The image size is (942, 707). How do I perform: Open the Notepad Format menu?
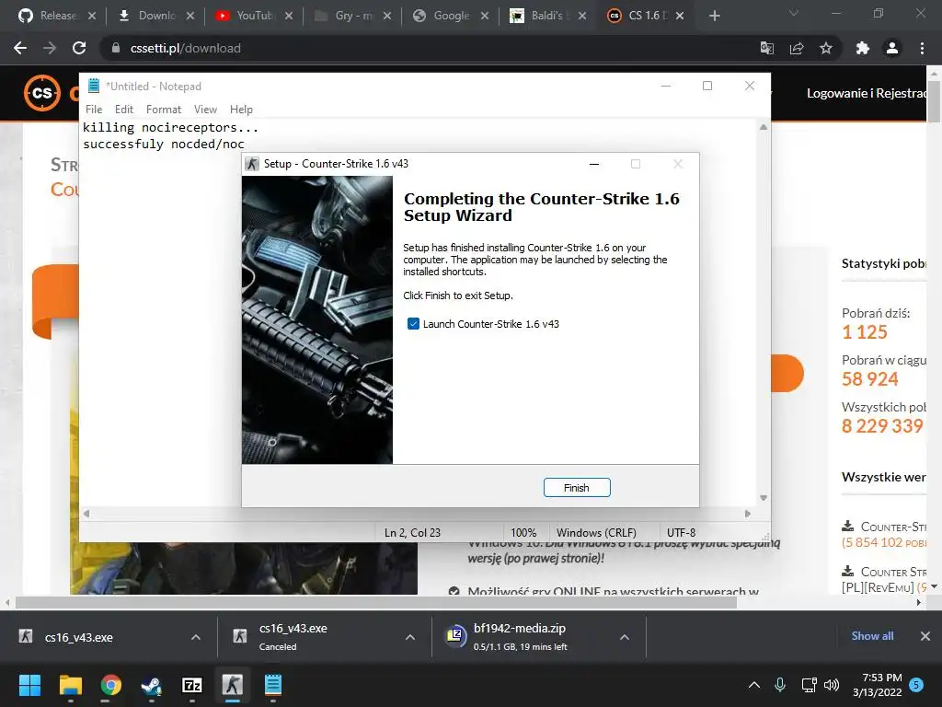coord(164,110)
